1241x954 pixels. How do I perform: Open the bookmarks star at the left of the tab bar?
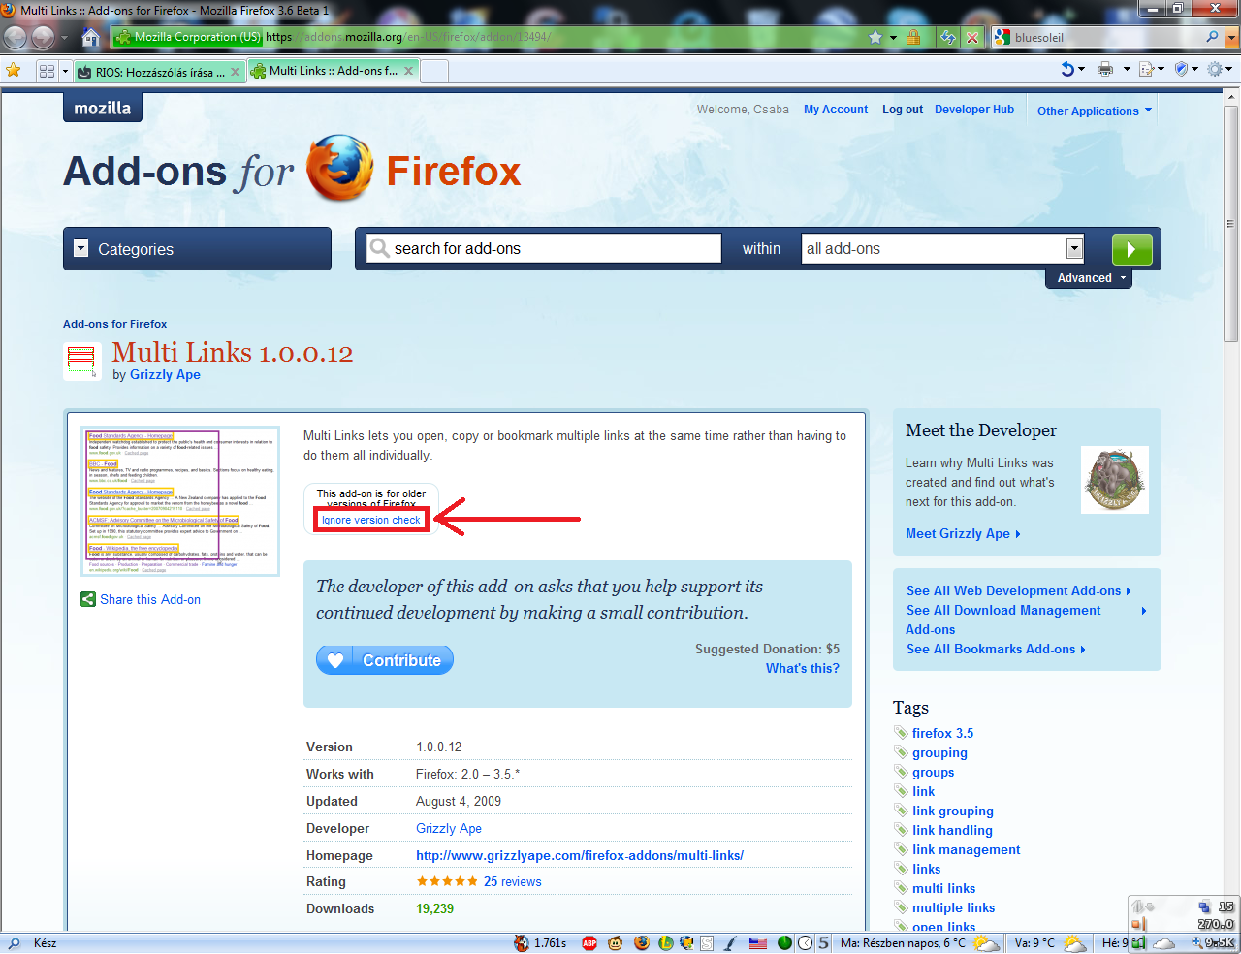[13, 70]
